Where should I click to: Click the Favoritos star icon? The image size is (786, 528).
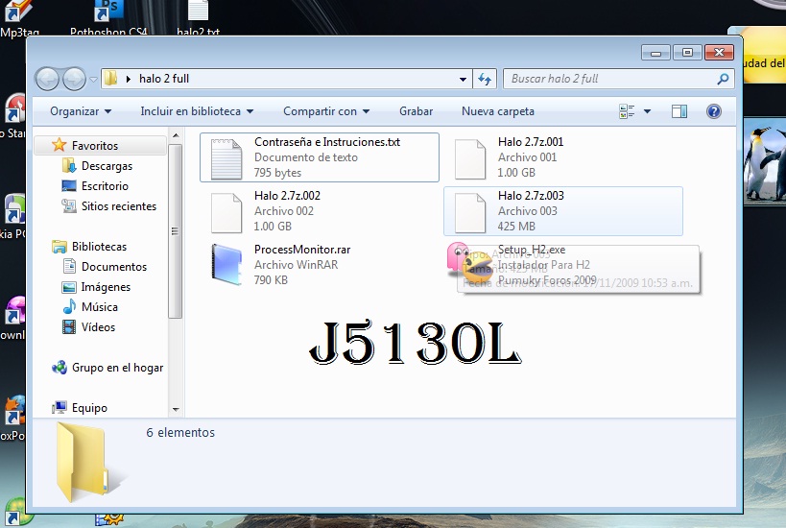[60, 145]
